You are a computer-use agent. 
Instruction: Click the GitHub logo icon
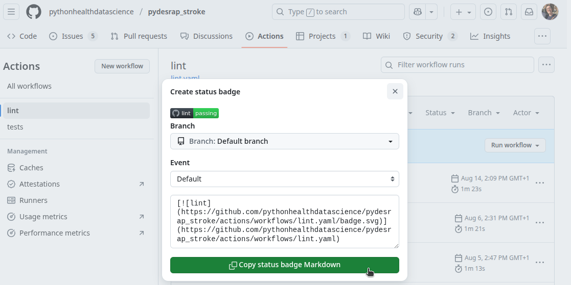pyautogui.click(x=34, y=12)
